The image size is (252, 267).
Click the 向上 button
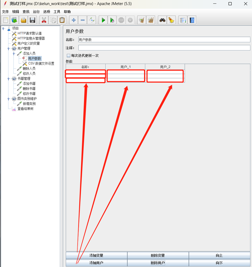(x=219, y=255)
